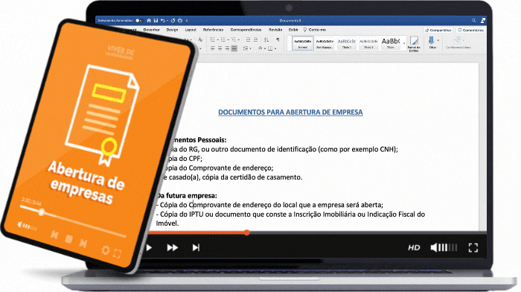The image size is (521, 292).
Task: Open the Referências ribbon tab
Action: tap(214, 30)
